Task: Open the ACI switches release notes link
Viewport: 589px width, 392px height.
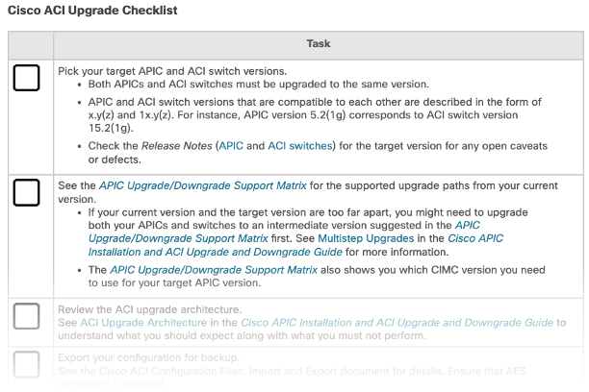Action: 300,146
